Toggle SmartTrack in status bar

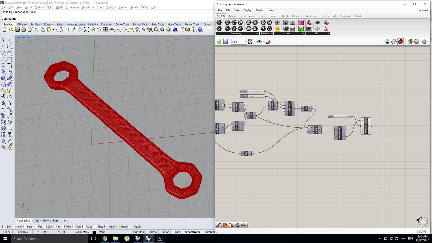[x=192, y=232]
